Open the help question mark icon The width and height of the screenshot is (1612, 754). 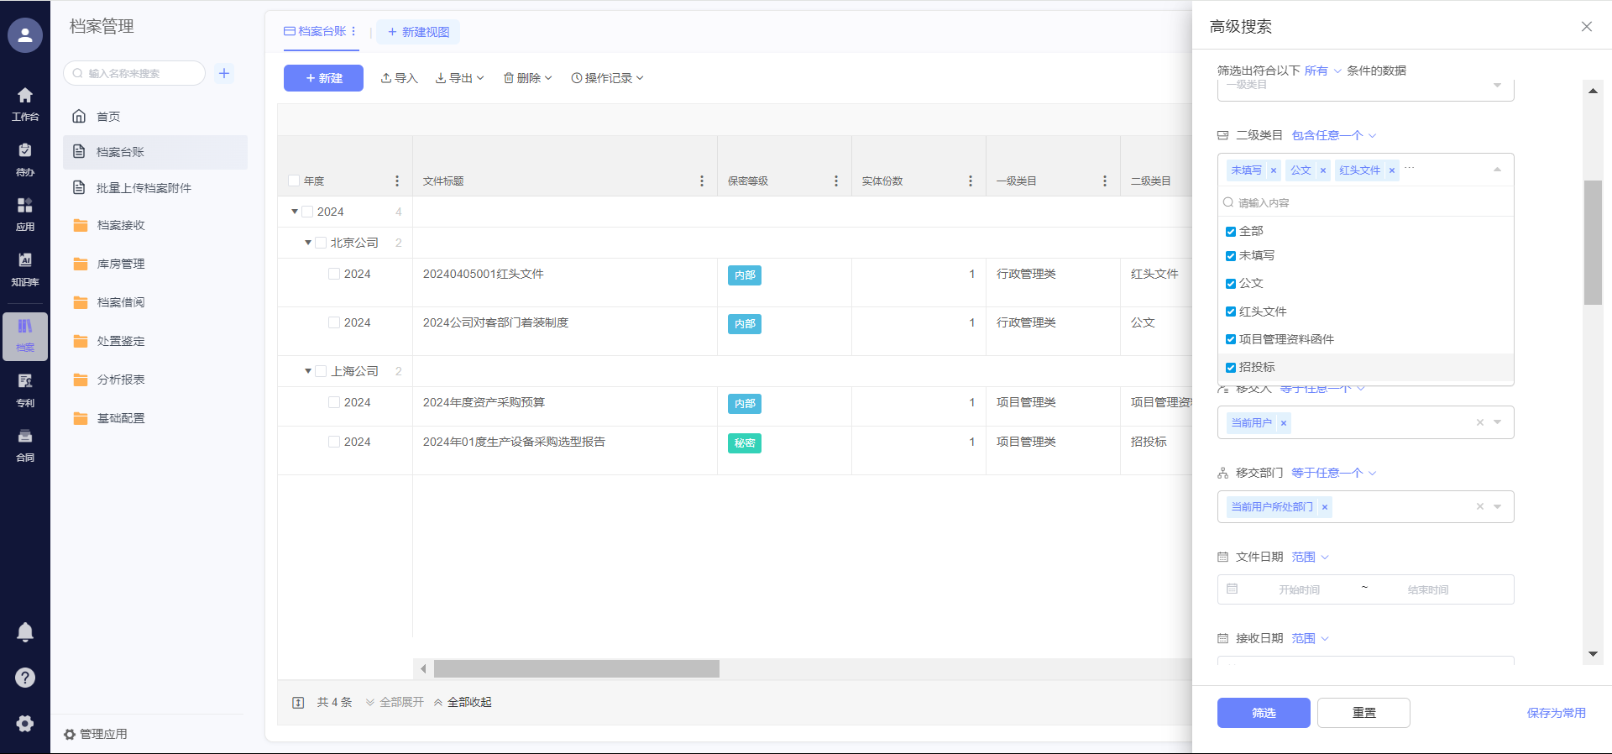pos(25,678)
